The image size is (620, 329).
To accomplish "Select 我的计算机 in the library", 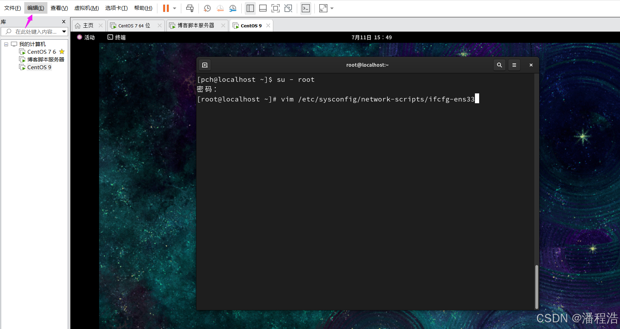I will (x=32, y=44).
